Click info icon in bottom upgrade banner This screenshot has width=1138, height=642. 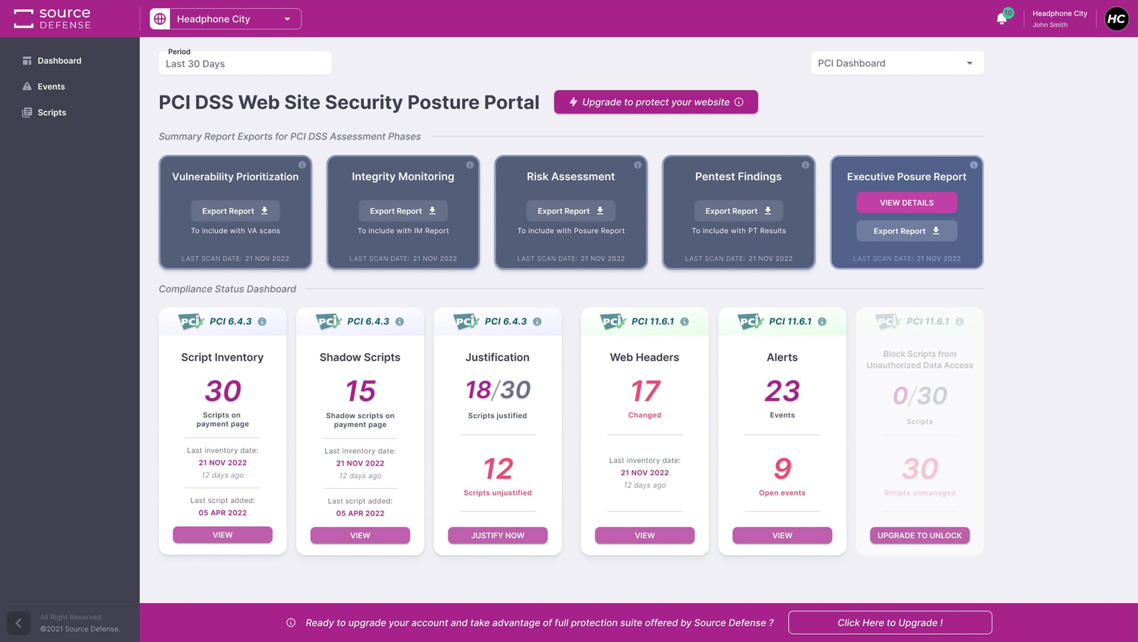[x=291, y=623]
